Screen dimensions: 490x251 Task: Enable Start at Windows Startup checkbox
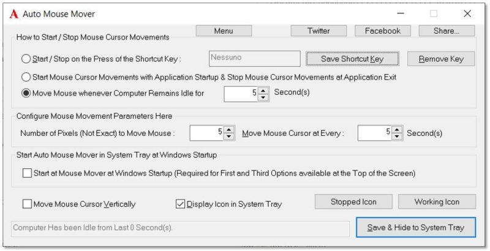[x=27, y=173]
